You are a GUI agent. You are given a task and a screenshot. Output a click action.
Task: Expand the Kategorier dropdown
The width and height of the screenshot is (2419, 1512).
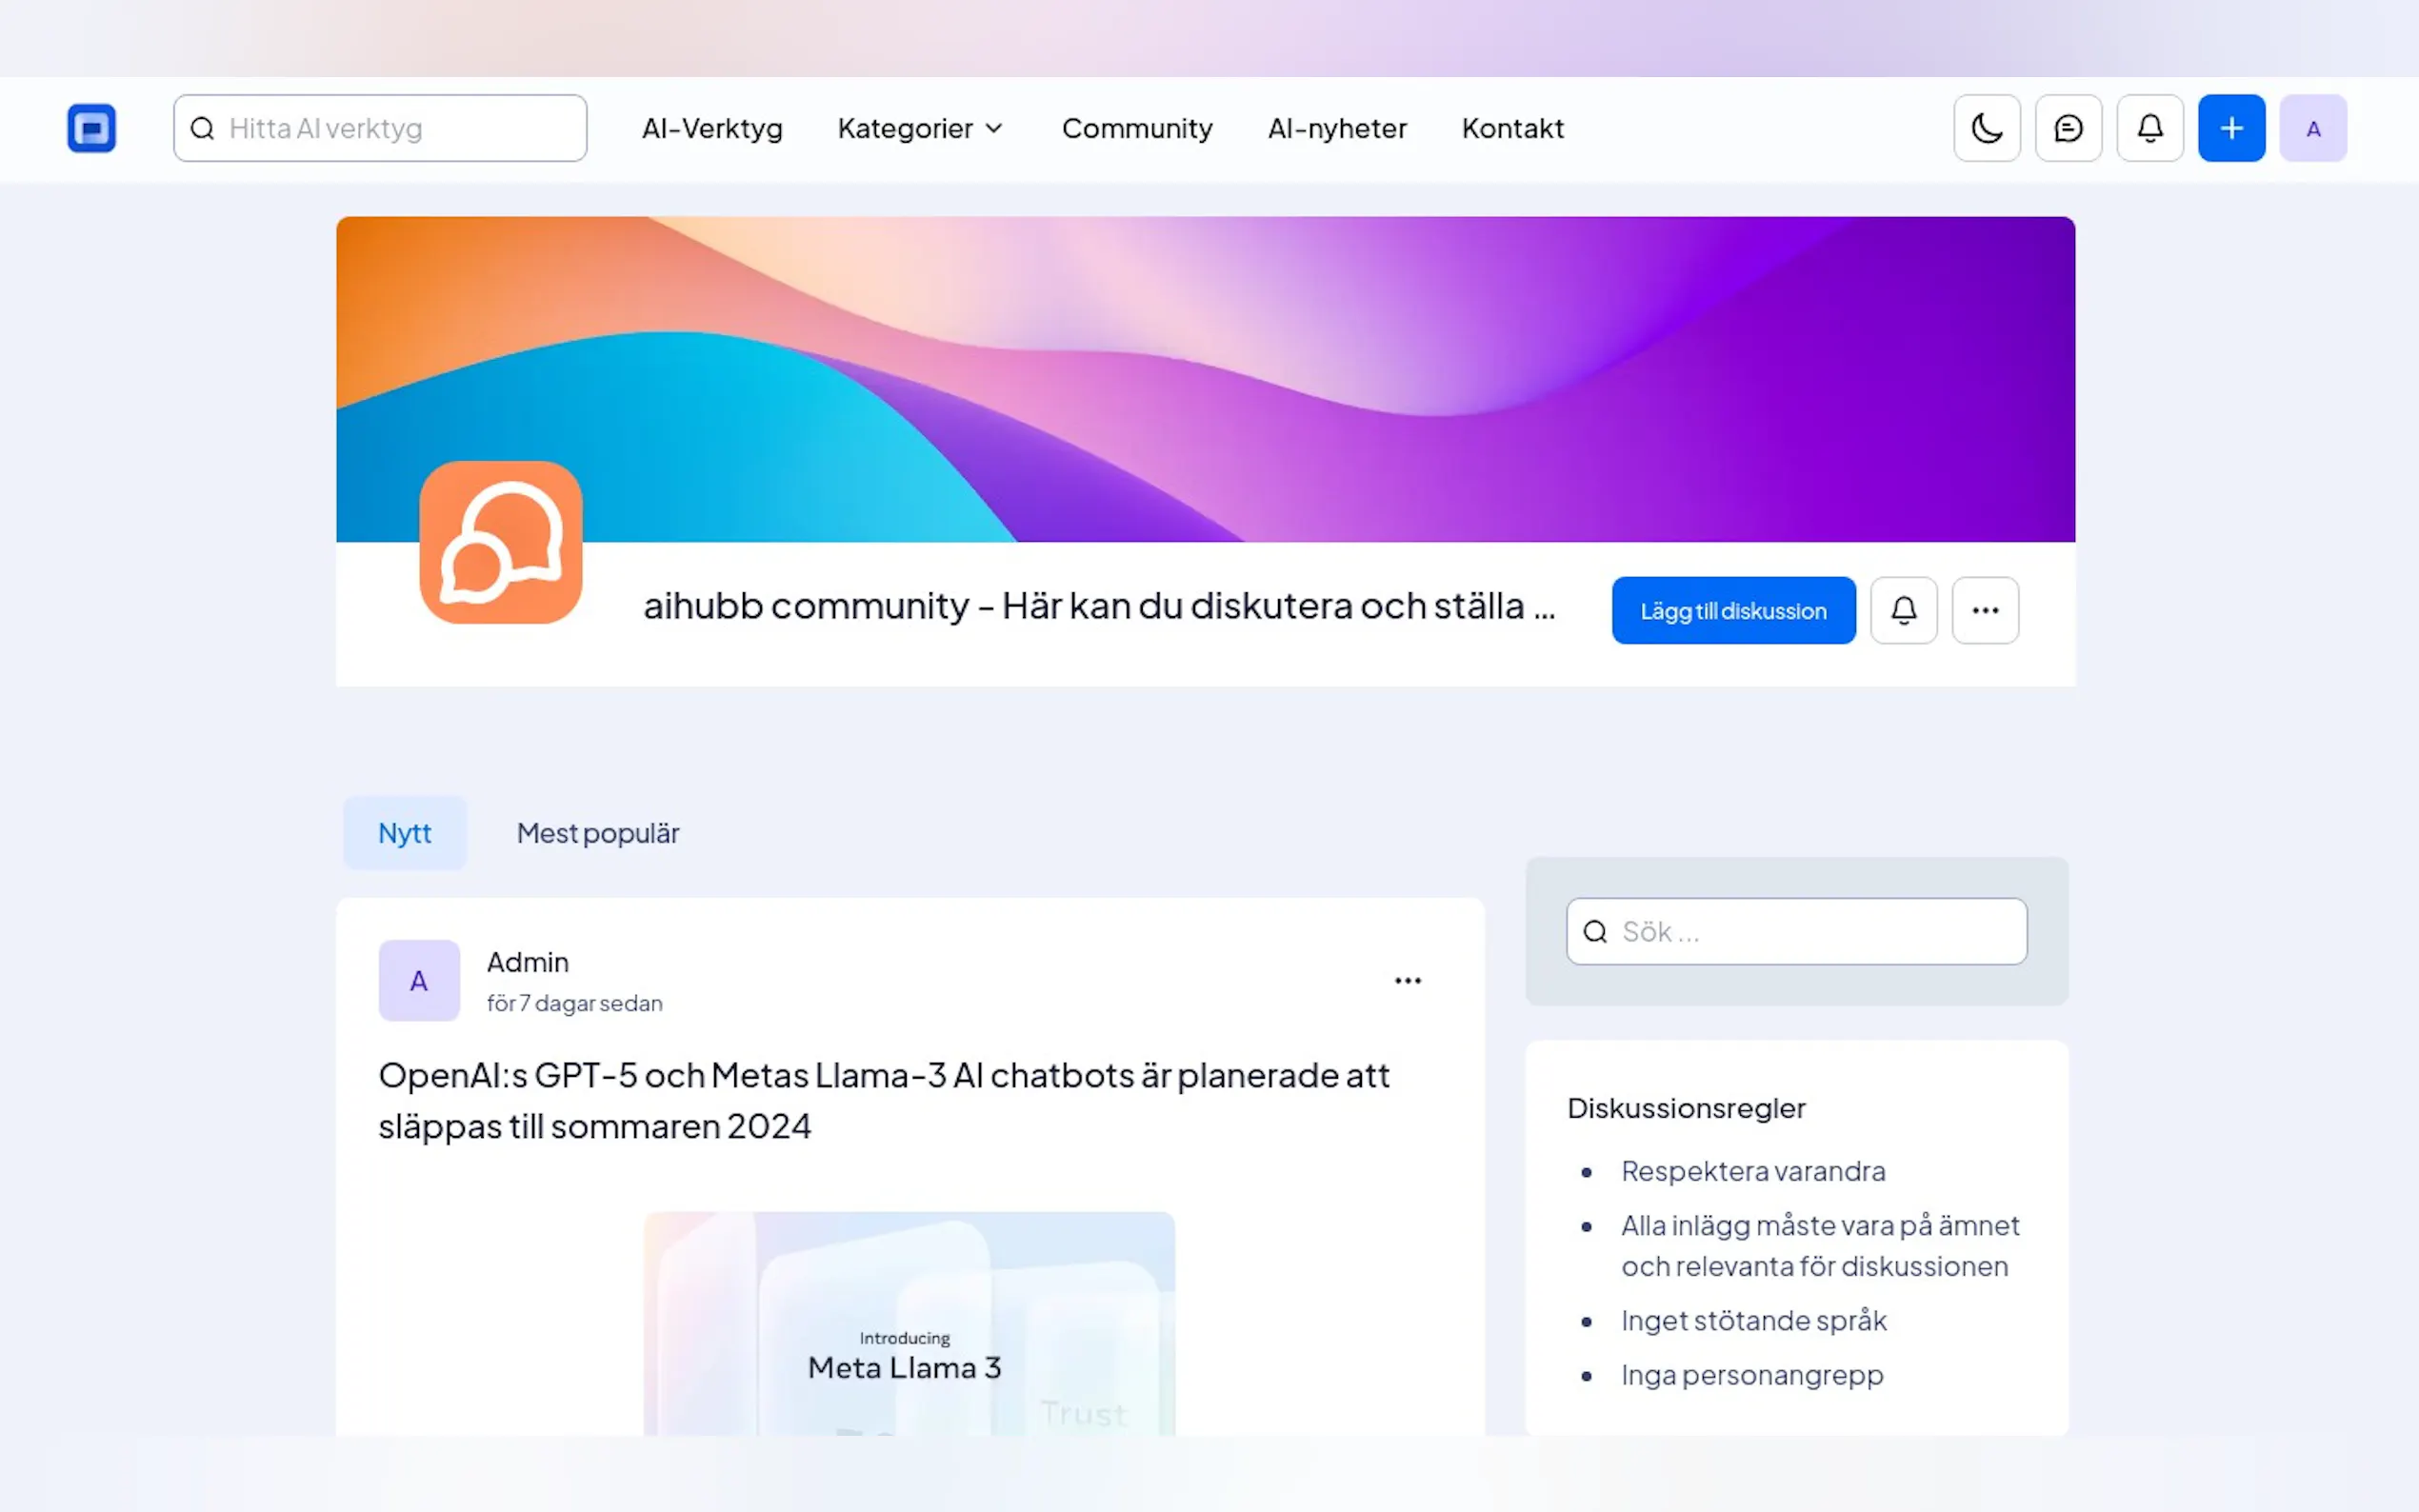click(x=920, y=128)
